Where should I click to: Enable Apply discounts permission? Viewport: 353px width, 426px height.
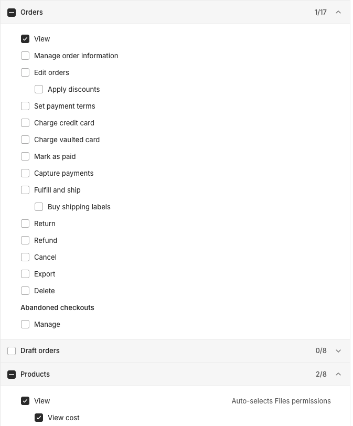[x=39, y=89]
